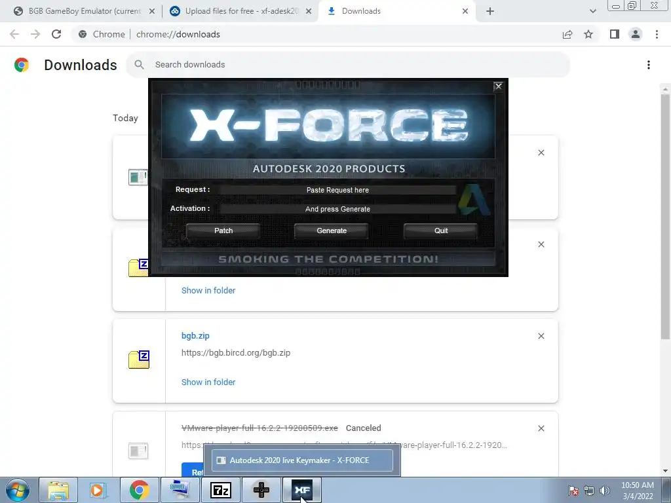The height and width of the screenshot is (503, 671).
Task: Switch to BGB GameBoy Emulator tab
Action: (84, 11)
